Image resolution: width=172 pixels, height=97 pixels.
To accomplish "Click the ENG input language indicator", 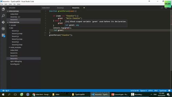I will click(x=155, y=95).
